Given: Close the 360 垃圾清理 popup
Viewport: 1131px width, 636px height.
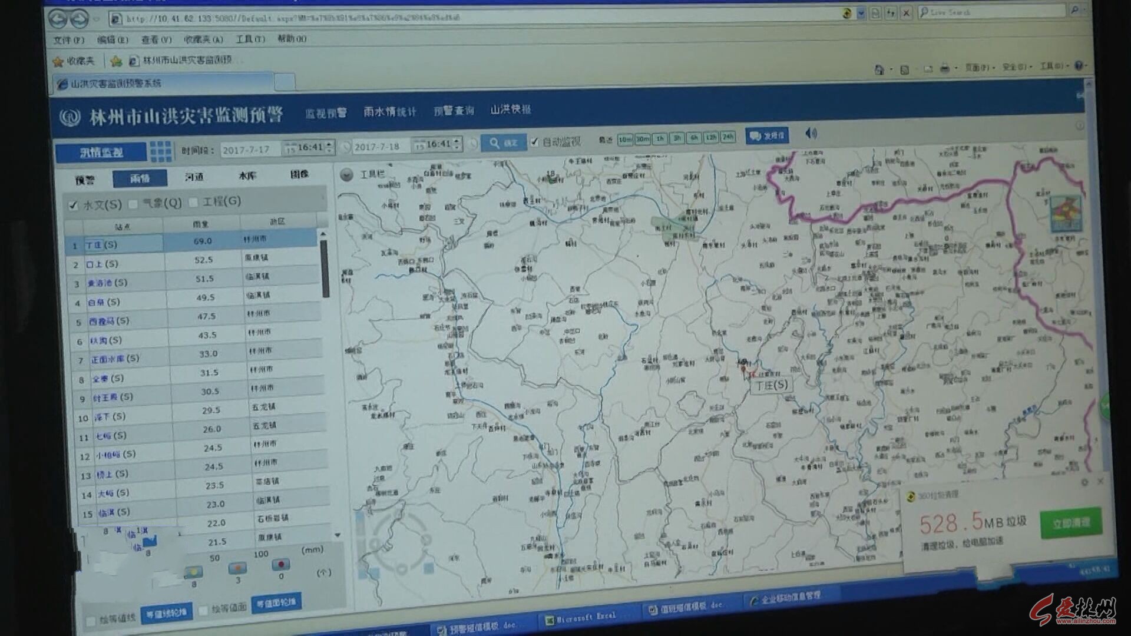Looking at the screenshot, I should tap(1100, 481).
